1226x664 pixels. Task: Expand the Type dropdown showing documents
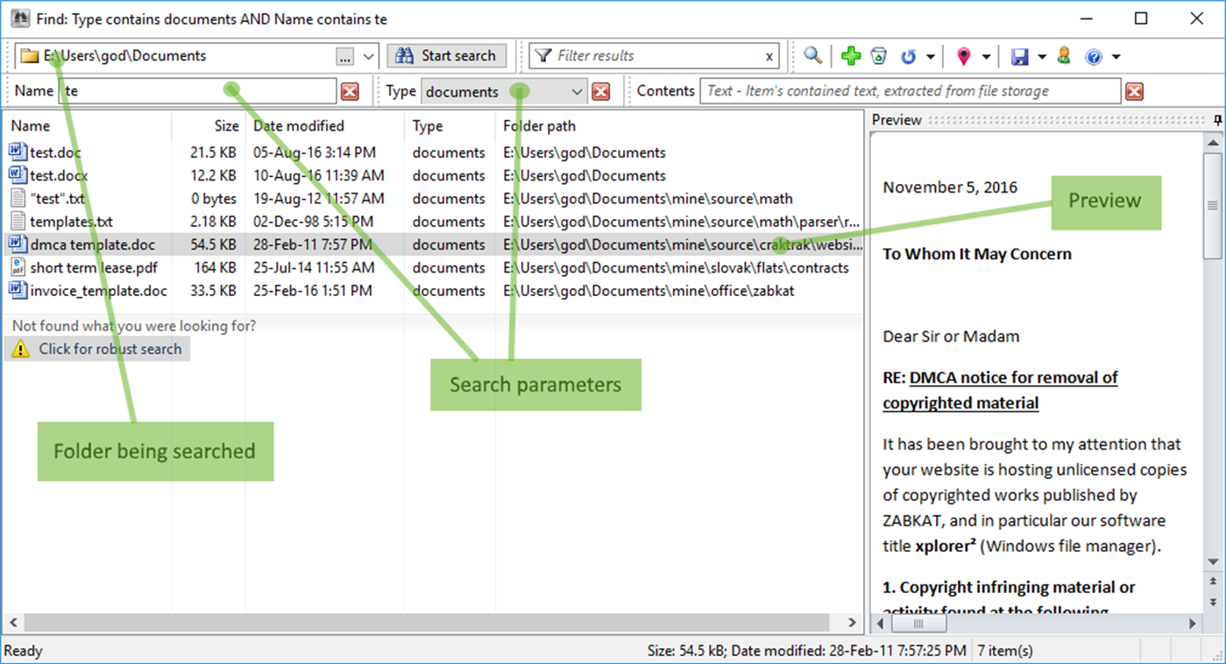(577, 90)
